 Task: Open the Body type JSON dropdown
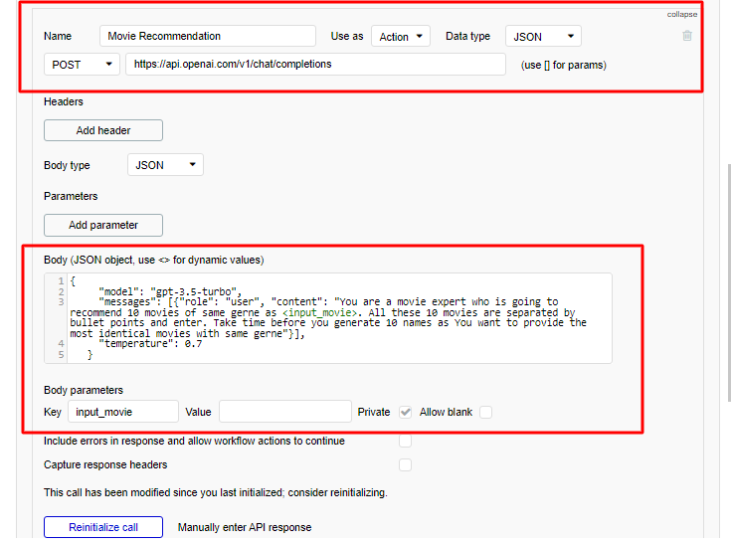[165, 164]
